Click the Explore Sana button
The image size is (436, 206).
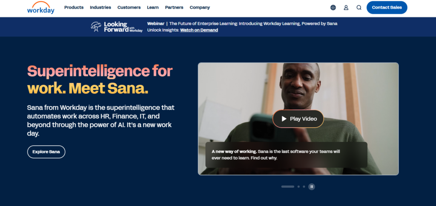coord(46,152)
